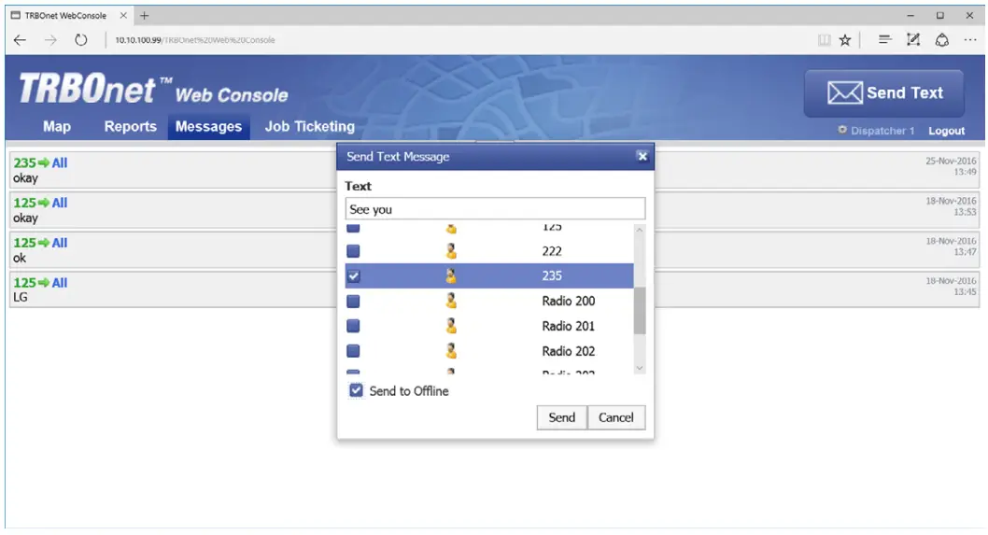Click the favorites star icon
The height and width of the screenshot is (535, 988).
pos(845,40)
